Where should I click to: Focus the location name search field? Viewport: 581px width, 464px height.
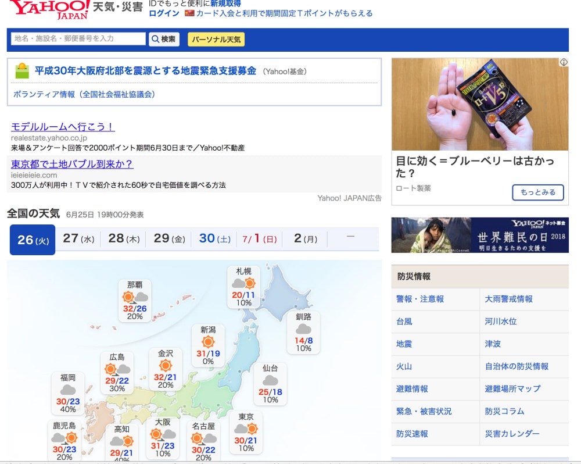[x=78, y=39]
